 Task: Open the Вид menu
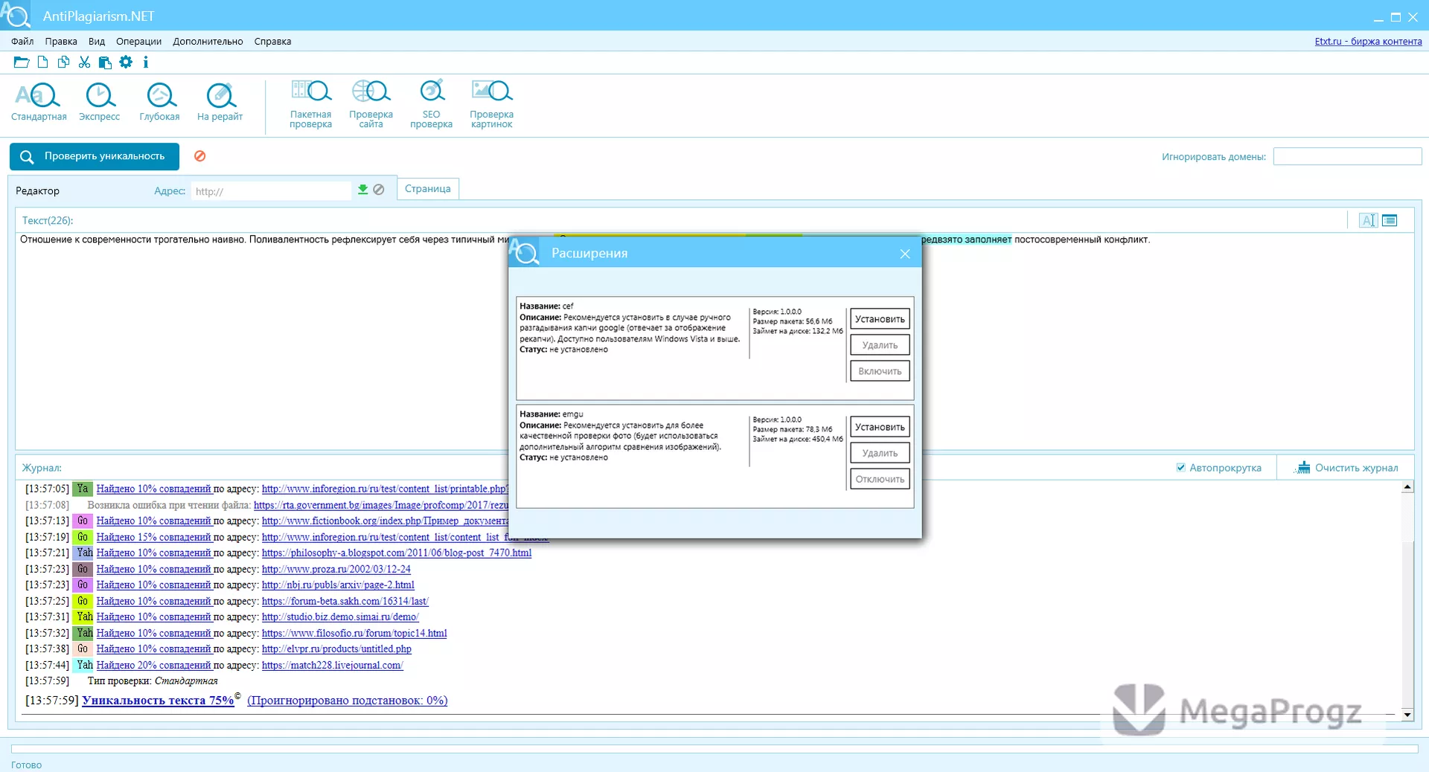97,42
